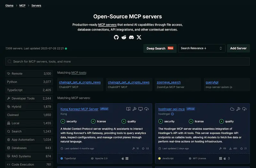This screenshot has width=256, height=168.
Task: Click the download icon showing 461
Action: point(230,148)
